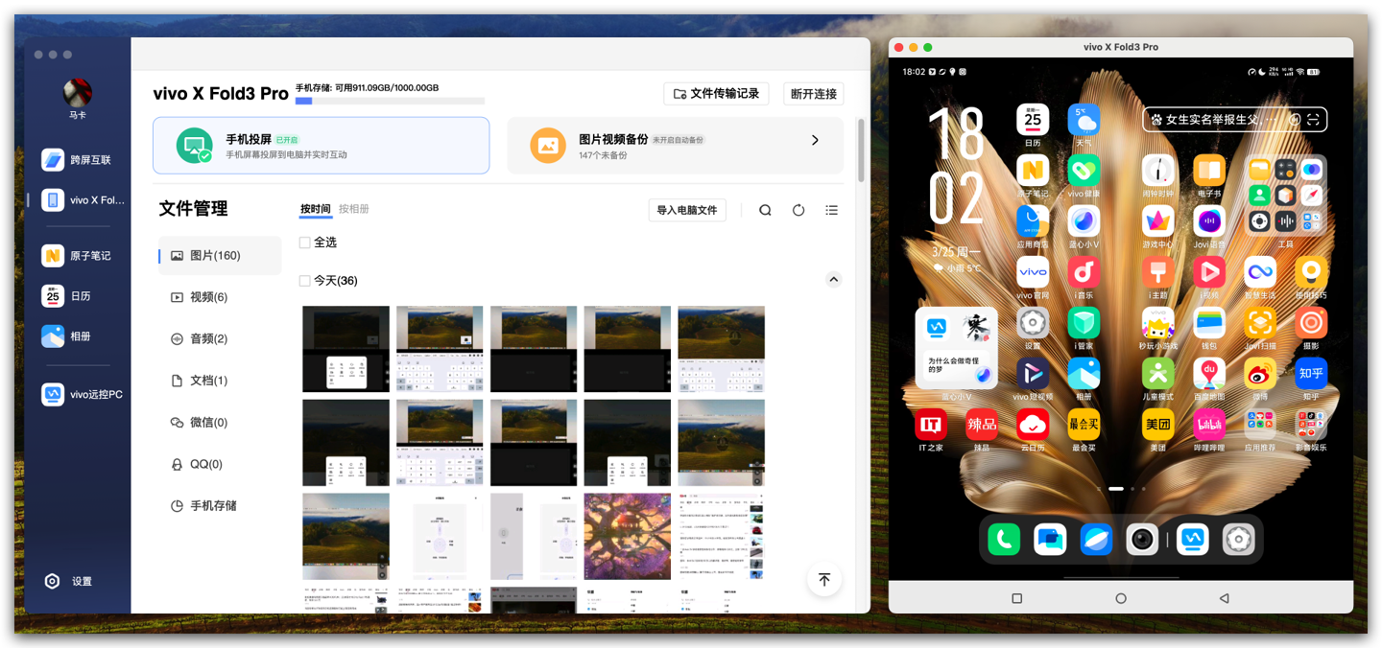Switch to the 按相册 tab
1382x648 pixels.
[x=353, y=209]
